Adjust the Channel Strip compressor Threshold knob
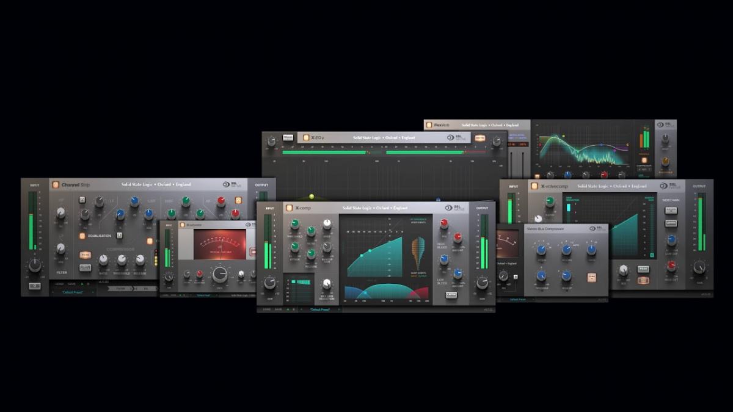The image size is (733, 412). (x=122, y=259)
